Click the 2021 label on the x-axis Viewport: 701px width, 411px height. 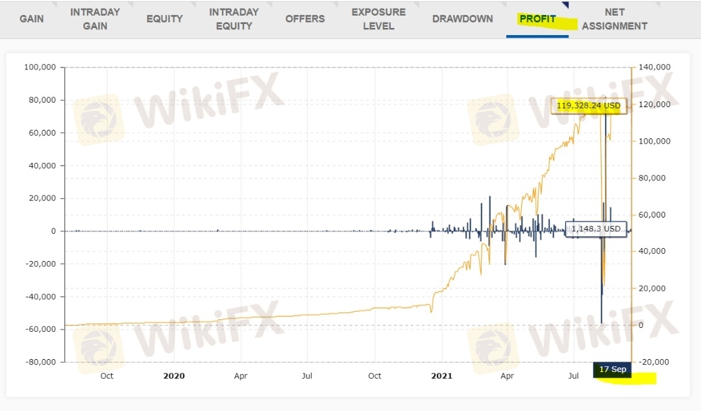point(441,376)
